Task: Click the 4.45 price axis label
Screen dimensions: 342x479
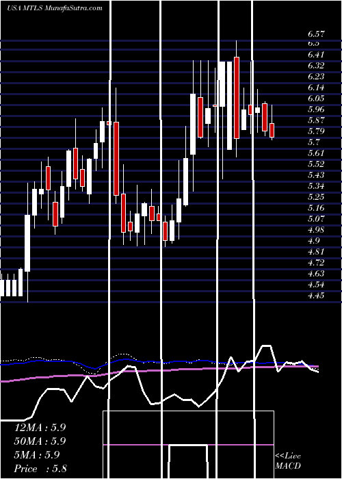Action: pyautogui.click(x=316, y=296)
